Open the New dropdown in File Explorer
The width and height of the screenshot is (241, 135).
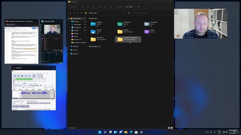[x=74, y=7]
